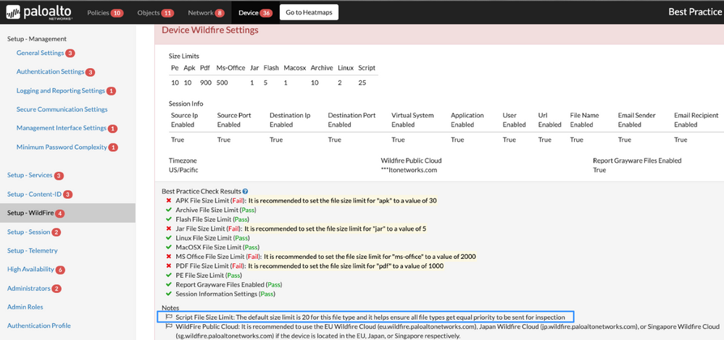
Task: Click the Email Recipient Enabled column header
Action: point(696,120)
